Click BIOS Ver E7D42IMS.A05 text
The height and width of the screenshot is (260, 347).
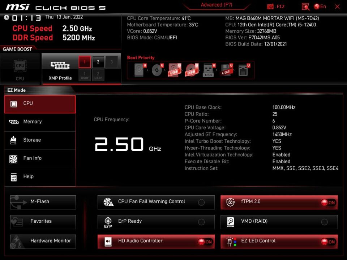coord(253,38)
